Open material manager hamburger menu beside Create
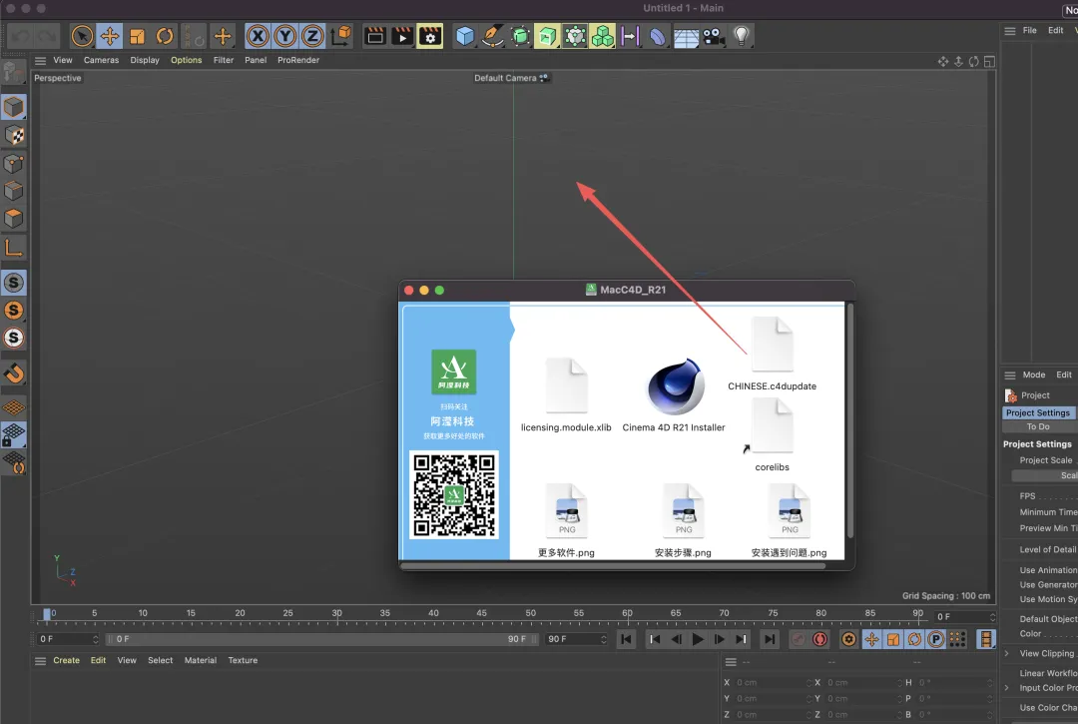The height and width of the screenshot is (724, 1078). [41, 661]
